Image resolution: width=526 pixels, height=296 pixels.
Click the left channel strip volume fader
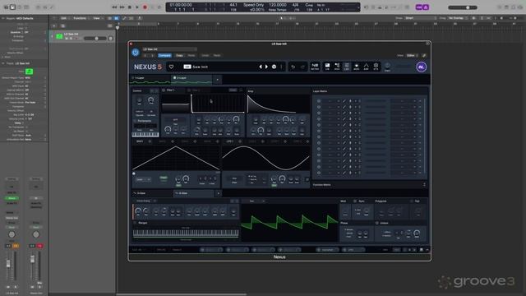(8, 265)
